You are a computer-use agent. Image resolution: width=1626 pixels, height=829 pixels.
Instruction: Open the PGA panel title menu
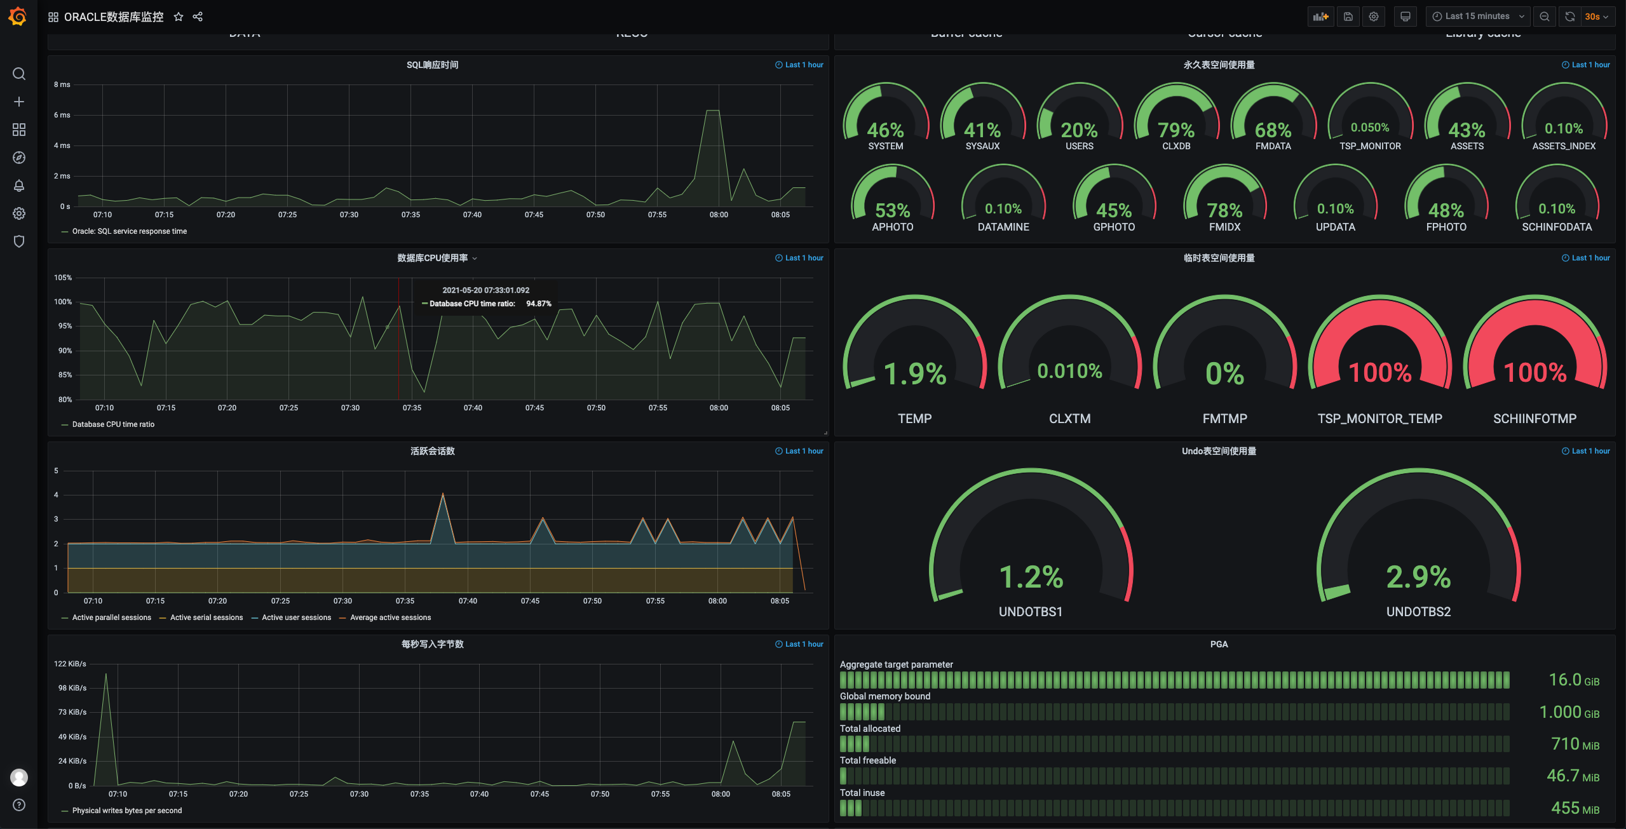[x=1218, y=644]
